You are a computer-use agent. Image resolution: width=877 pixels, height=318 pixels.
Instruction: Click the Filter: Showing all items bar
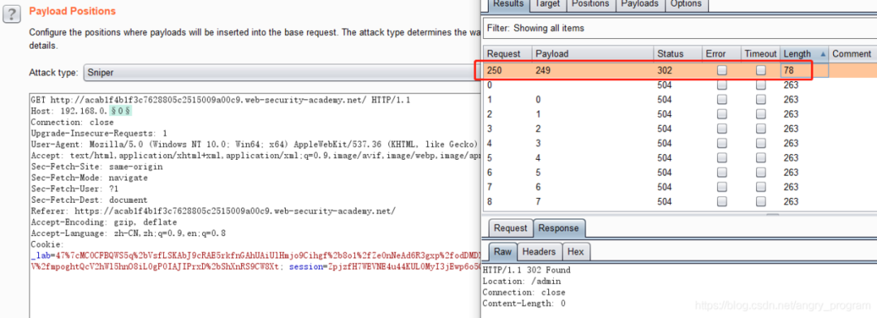click(680, 28)
